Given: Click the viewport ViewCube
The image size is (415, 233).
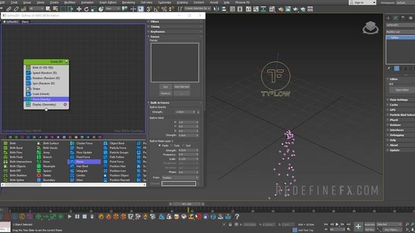Looking at the screenshot, I should tap(370, 27).
